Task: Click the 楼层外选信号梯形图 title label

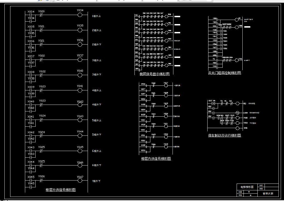Action: 61,190
